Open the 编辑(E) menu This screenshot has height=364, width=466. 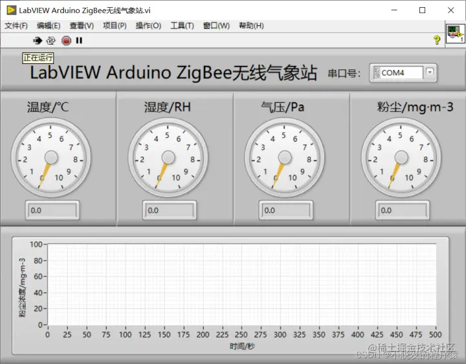[x=49, y=26]
